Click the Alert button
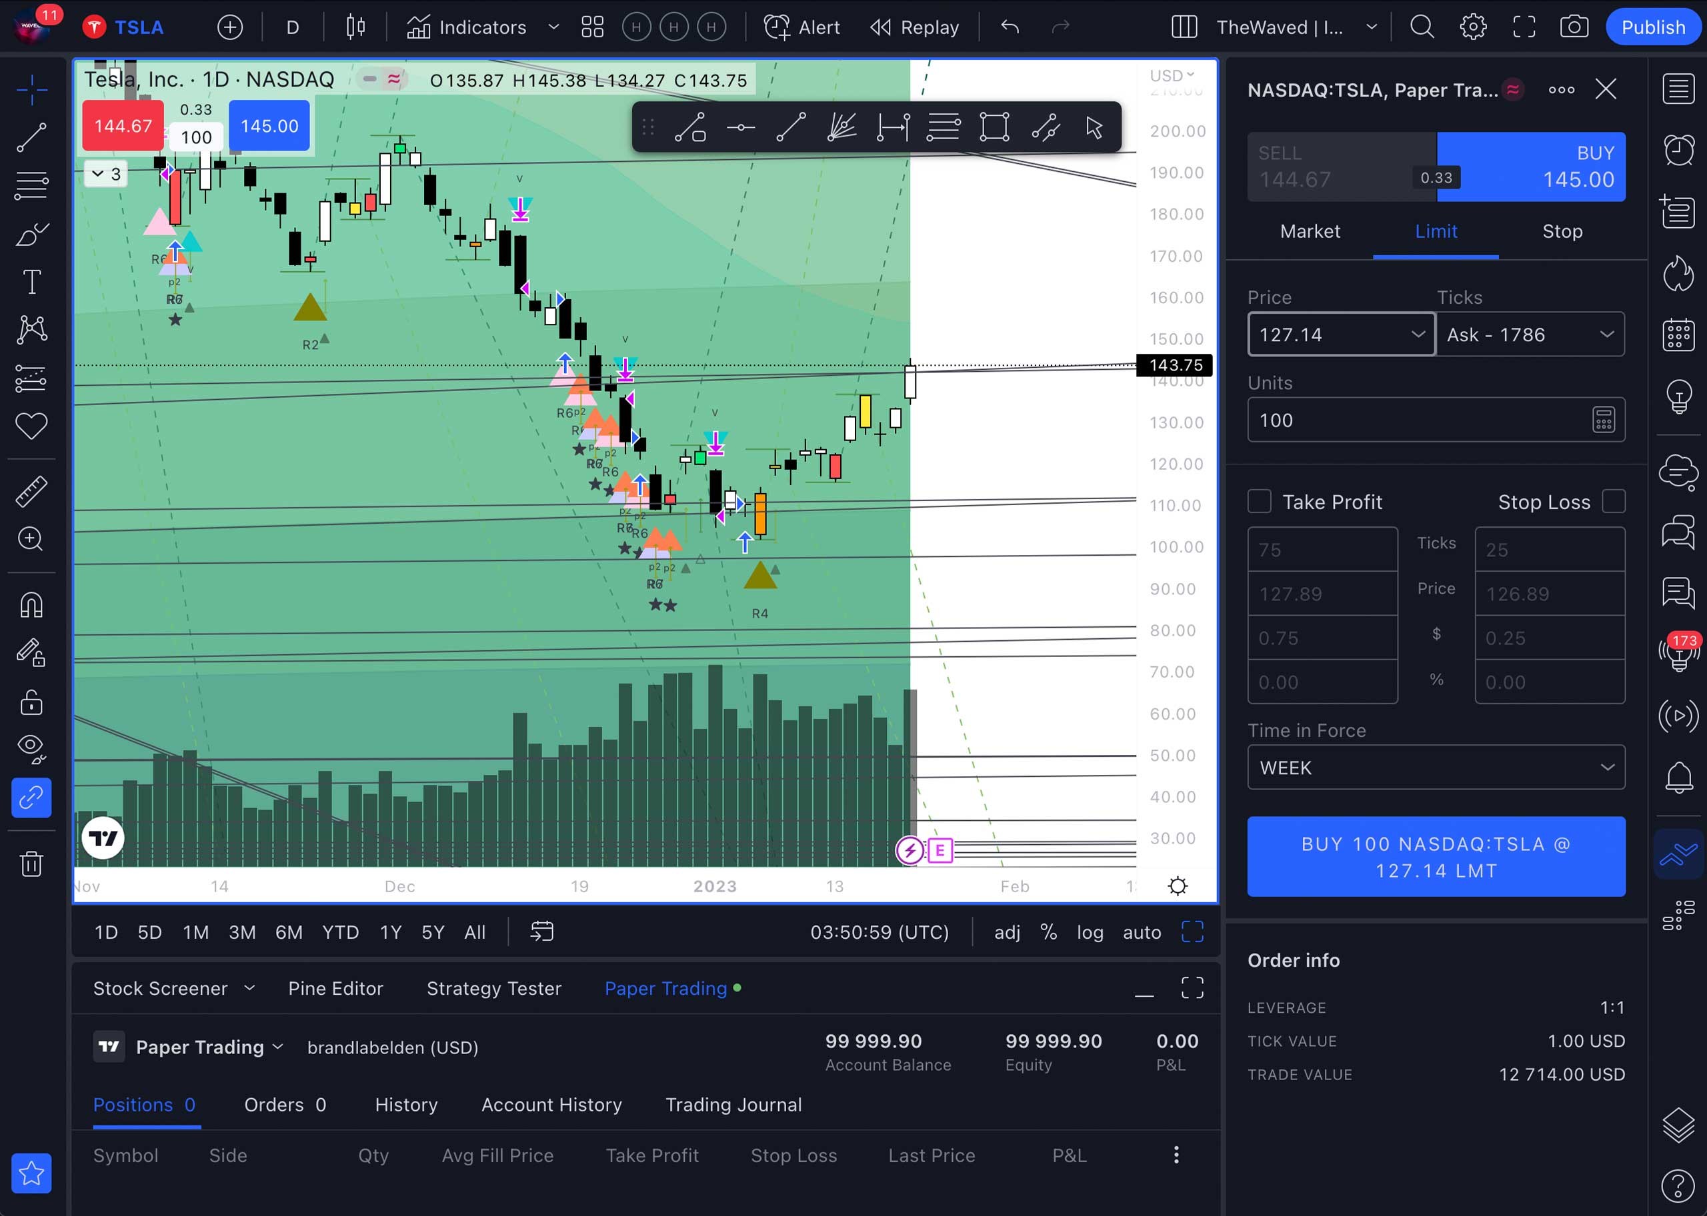The height and width of the screenshot is (1216, 1707). tap(801, 28)
